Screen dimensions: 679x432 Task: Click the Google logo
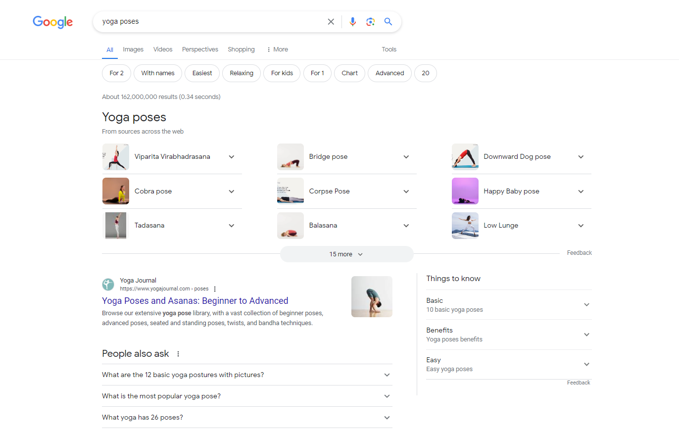(x=52, y=22)
